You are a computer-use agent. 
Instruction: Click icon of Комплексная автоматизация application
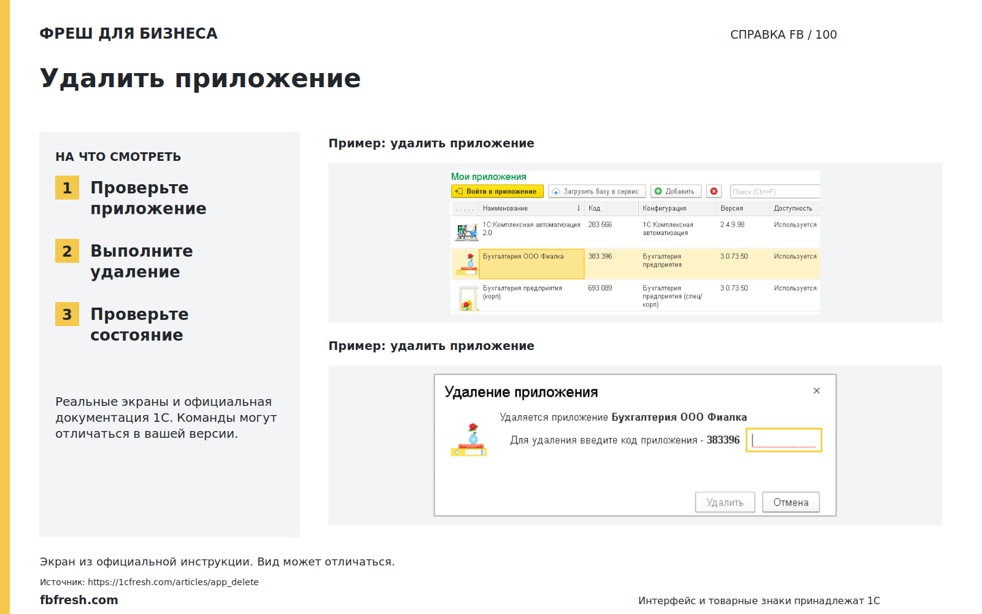[x=466, y=232]
